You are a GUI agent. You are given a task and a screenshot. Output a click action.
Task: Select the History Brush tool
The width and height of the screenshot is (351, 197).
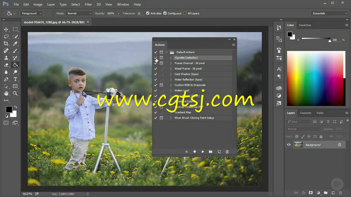[x=15, y=58]
